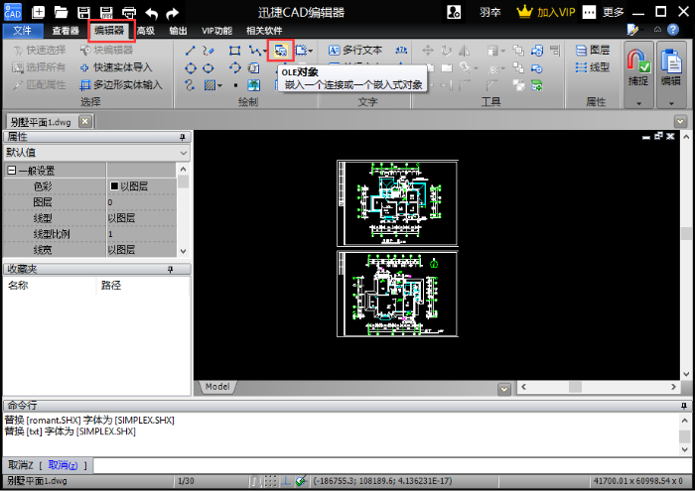Toggle the snap status bar icon

pos(256,481)
